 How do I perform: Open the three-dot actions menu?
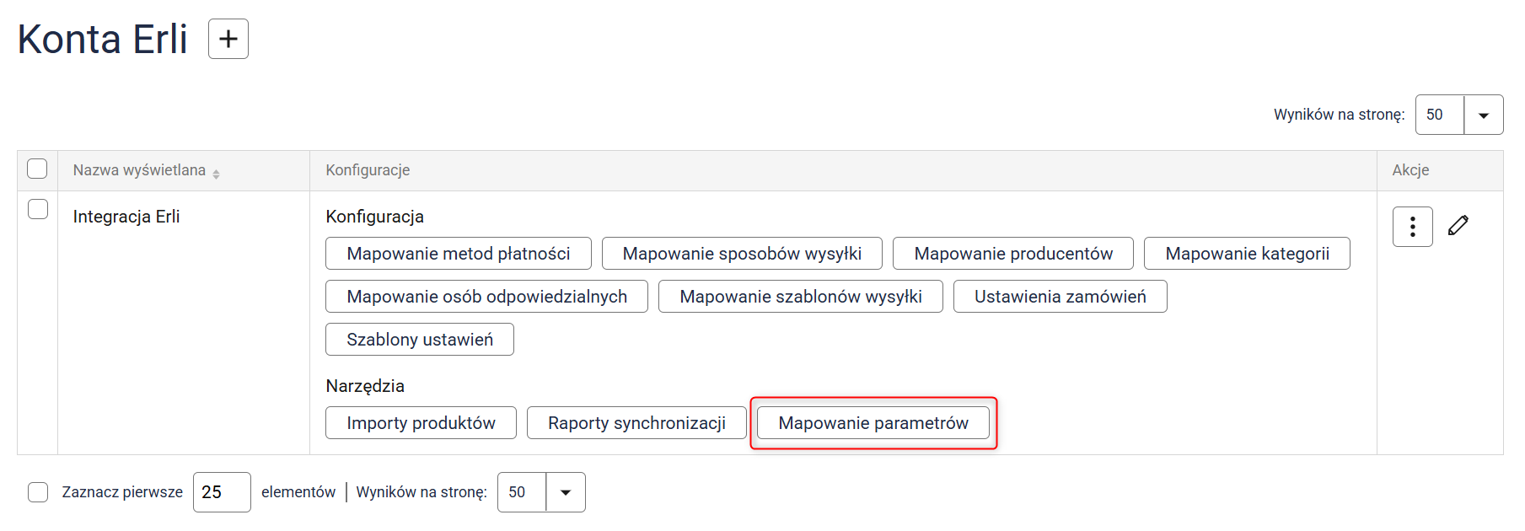pyautogui.click(x=1412, y=227)
